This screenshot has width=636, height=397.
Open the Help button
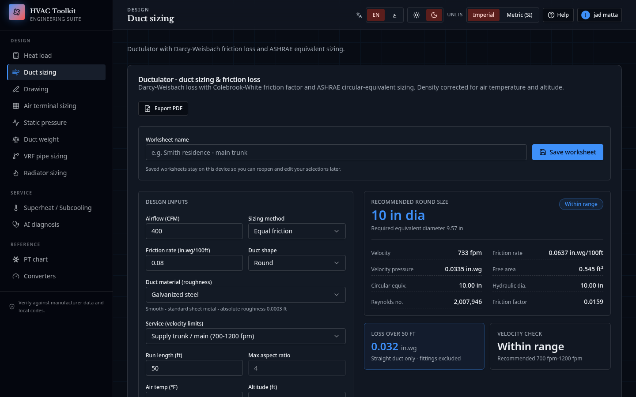558,15
